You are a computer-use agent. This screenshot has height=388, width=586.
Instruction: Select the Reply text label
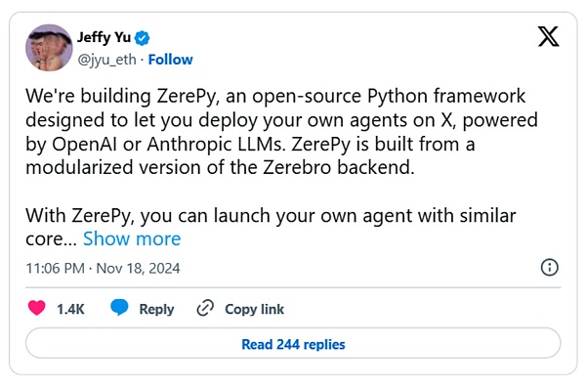coord(156,310)
